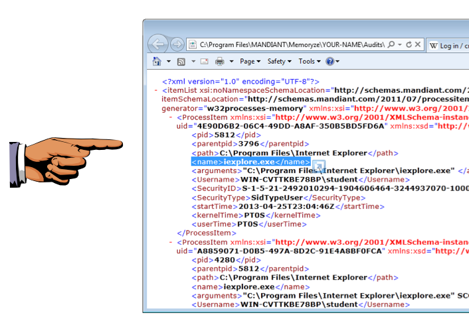The height and width of the screenshot is (323, 469).
Task: Click the parentpid 3796 line
Action: point(250,144)
